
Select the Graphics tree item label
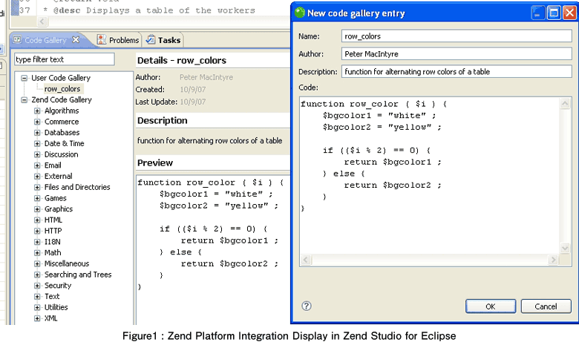59,209
